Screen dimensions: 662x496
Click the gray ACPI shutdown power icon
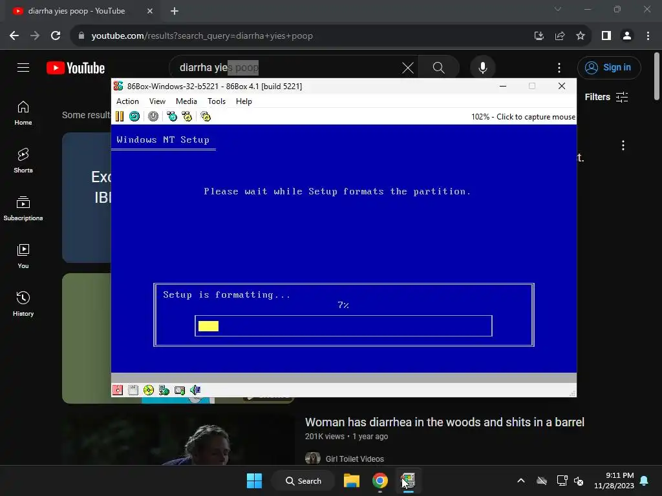click(x=153, y=116)
